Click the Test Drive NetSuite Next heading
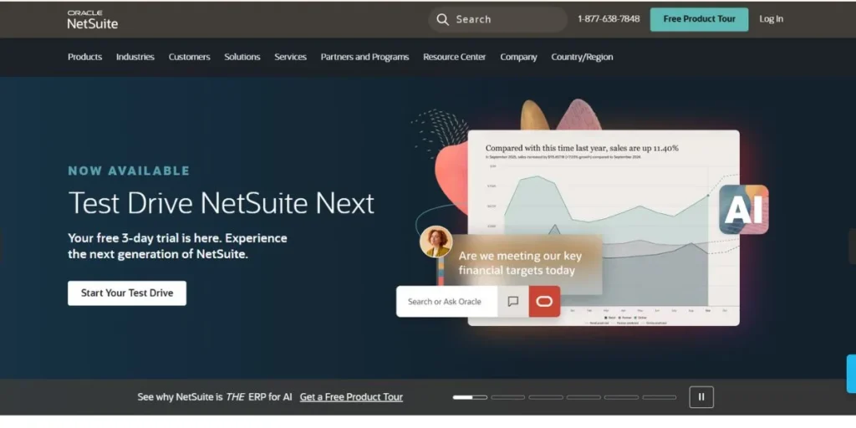 [x=221, y=204]
